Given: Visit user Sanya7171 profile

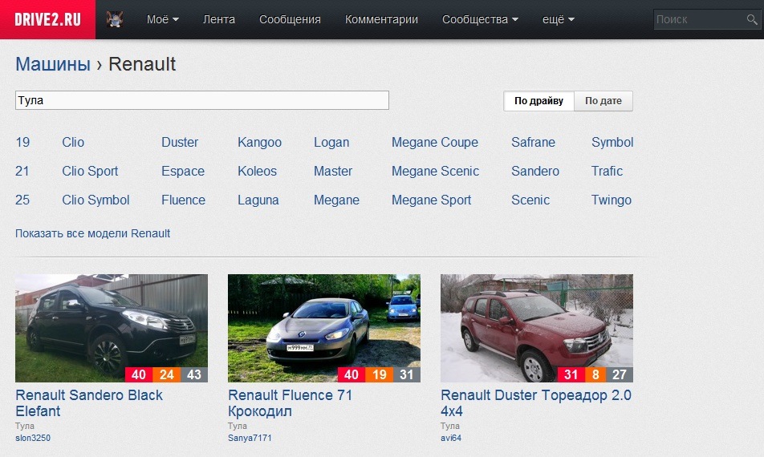Looking at the screenshot, I should [250, 438].
